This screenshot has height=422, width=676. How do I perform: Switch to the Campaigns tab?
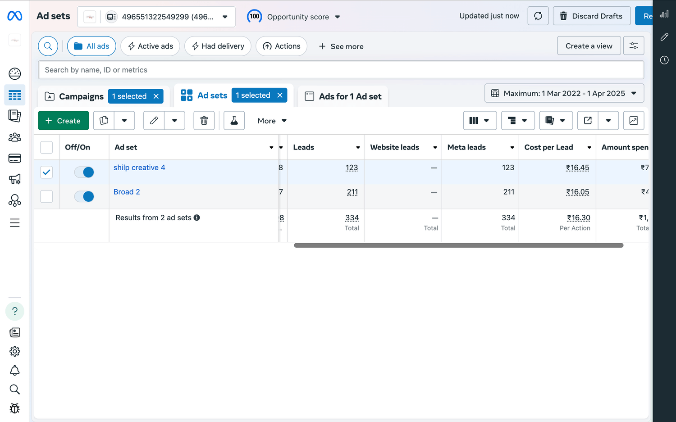75,96
